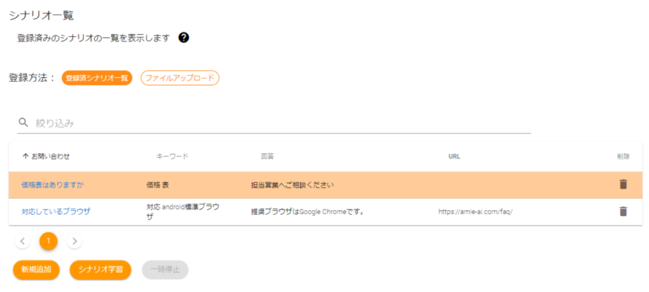Screen dimensions: 649x292
Task: Click the 回答 column header
Action: click(x=267, y=157)
